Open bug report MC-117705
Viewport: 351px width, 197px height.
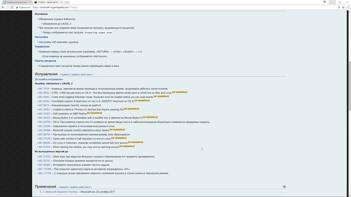[45, 173]
